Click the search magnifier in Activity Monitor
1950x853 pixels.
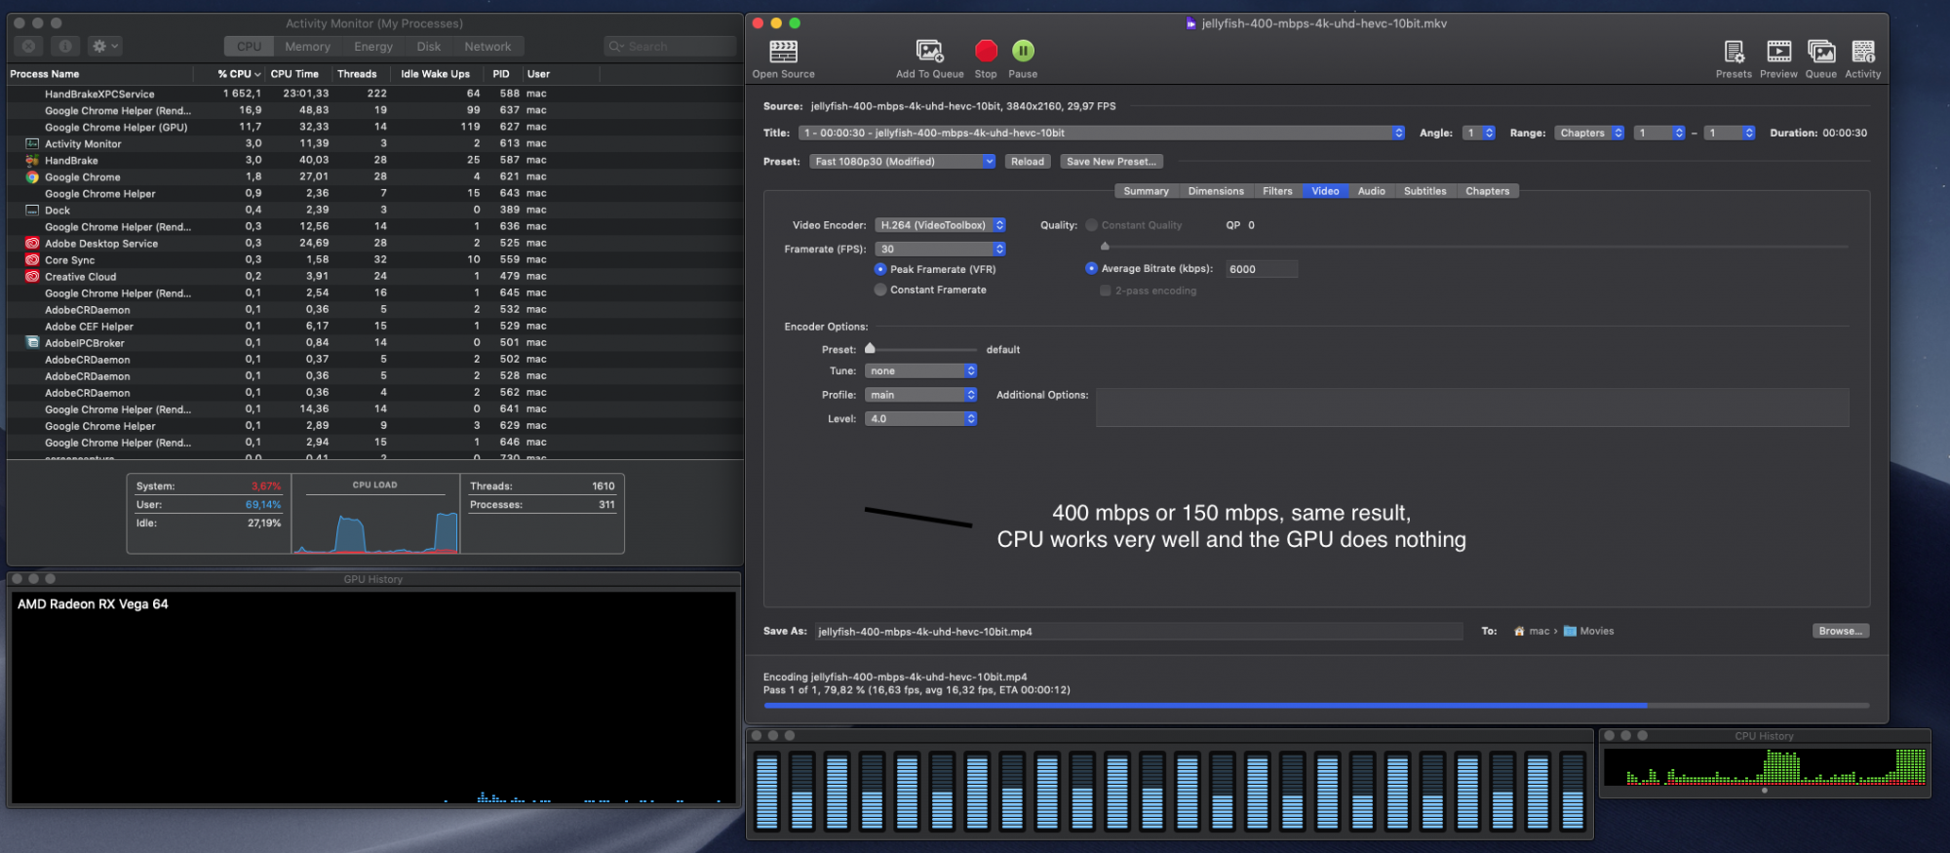[x=615, y=46]
